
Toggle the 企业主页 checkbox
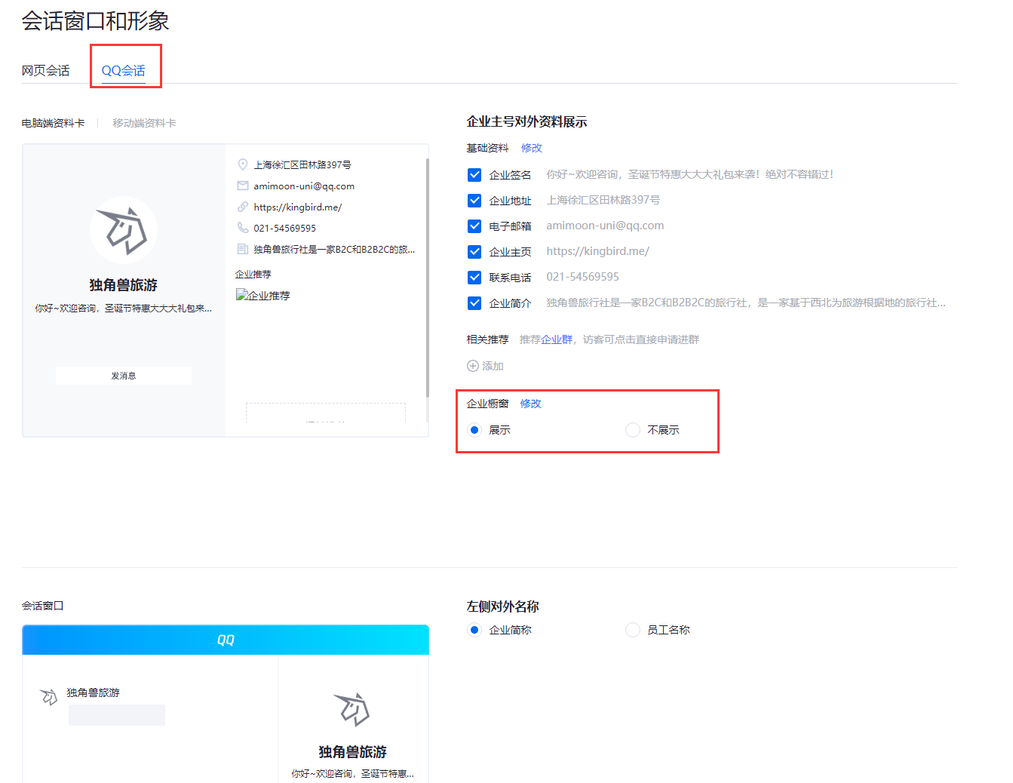tap(474, 252)
